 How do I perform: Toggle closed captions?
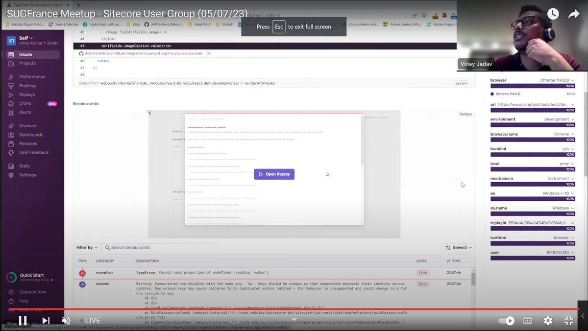pyautogui.click(x=527, y=321)
